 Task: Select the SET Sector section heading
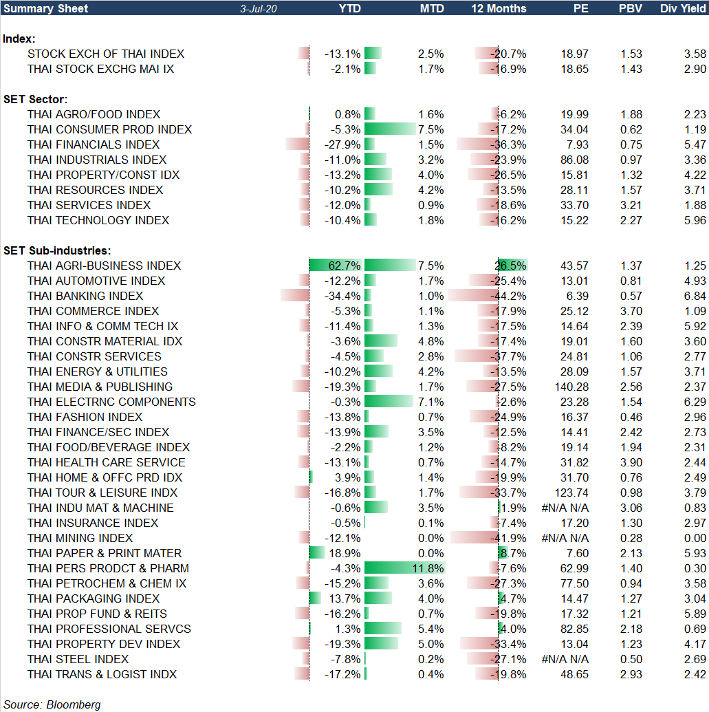tap(34, 99)
